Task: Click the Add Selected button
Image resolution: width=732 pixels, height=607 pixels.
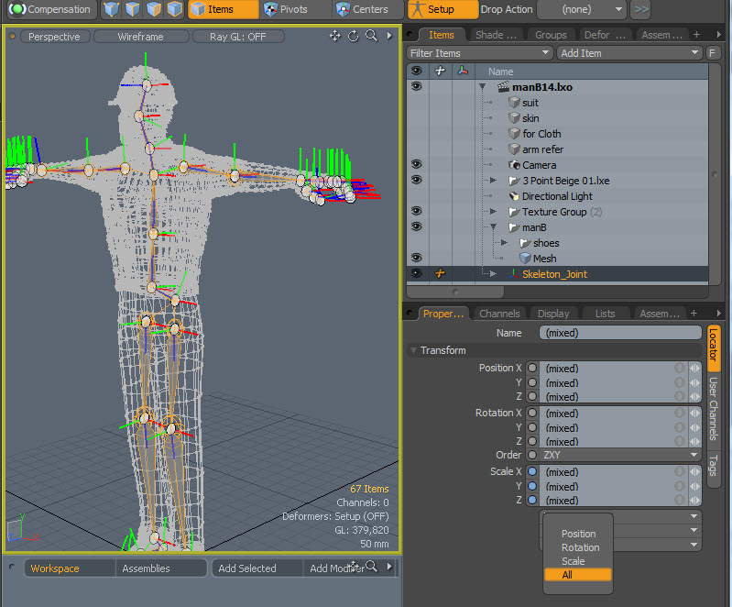Action: (x=246, y=568)
